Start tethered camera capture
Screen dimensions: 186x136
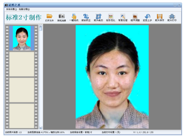(62, 18)
